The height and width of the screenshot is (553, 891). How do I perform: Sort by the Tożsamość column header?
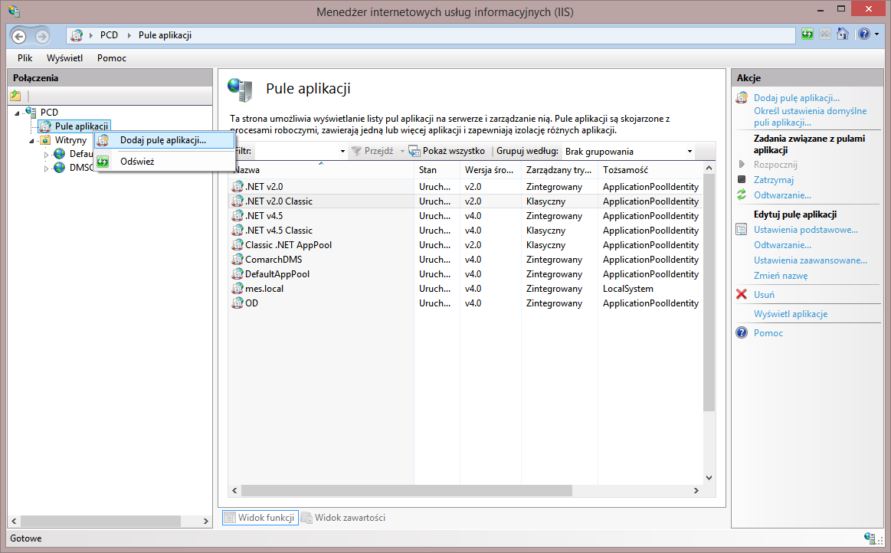click(650, 170)
